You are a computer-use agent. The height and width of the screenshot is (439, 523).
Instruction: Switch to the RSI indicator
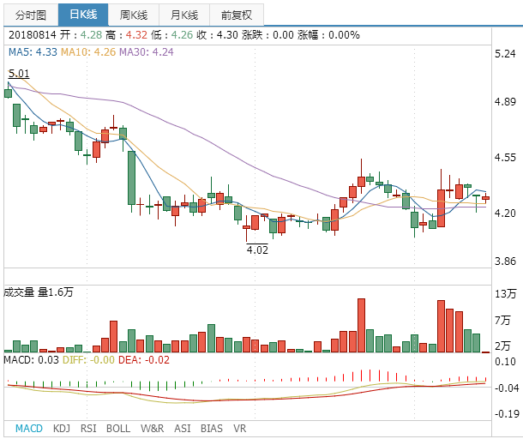tap(88, 429)
